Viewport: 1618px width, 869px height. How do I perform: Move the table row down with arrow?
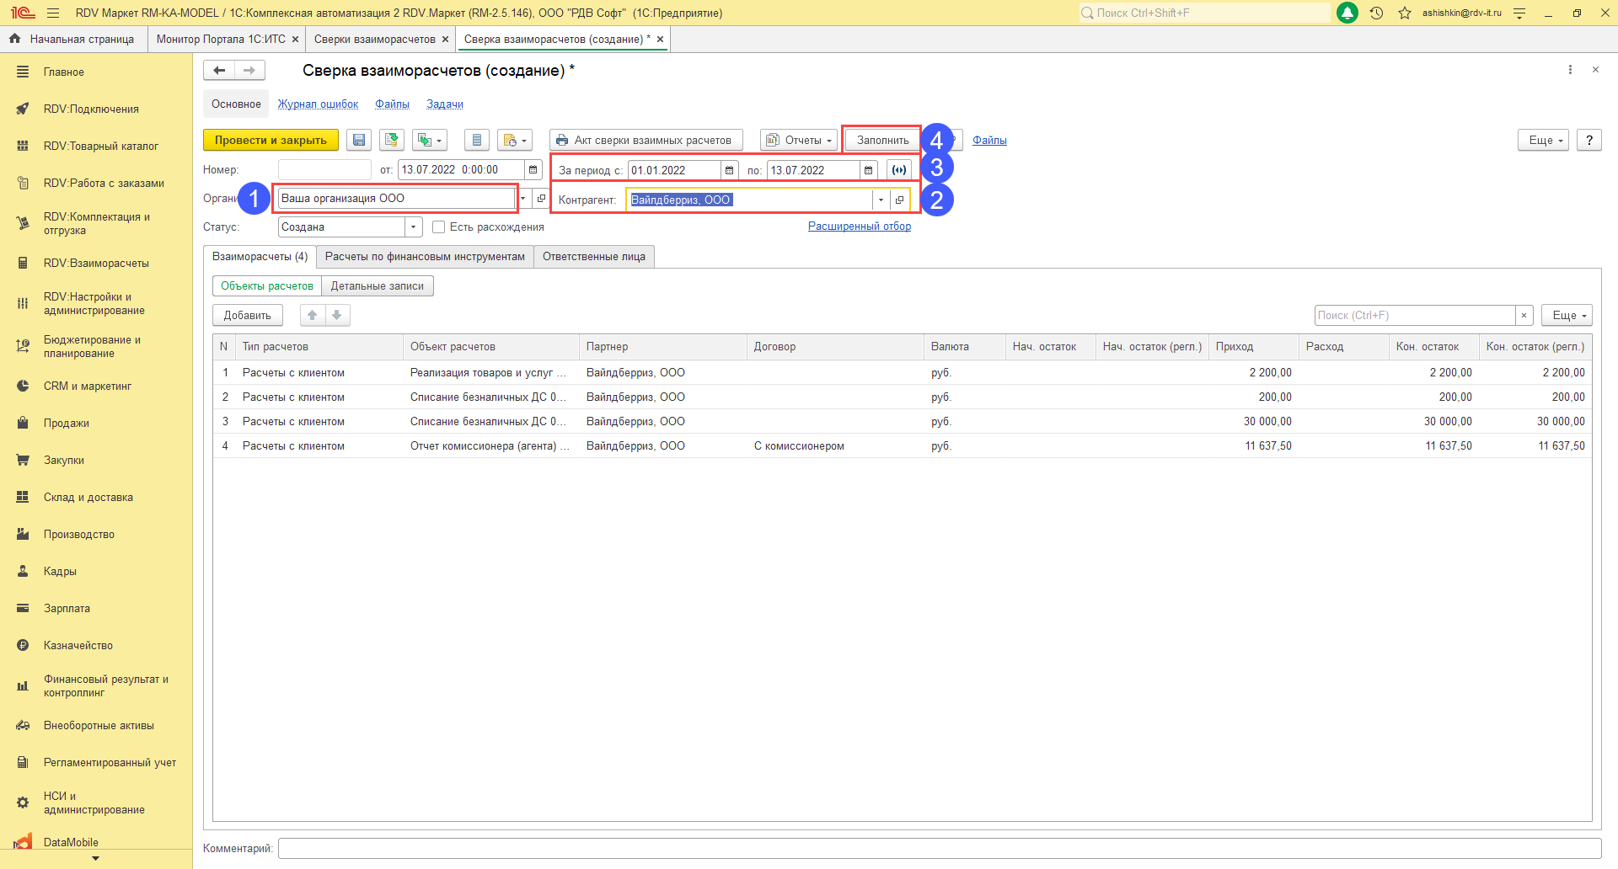(x=337, y=315)
